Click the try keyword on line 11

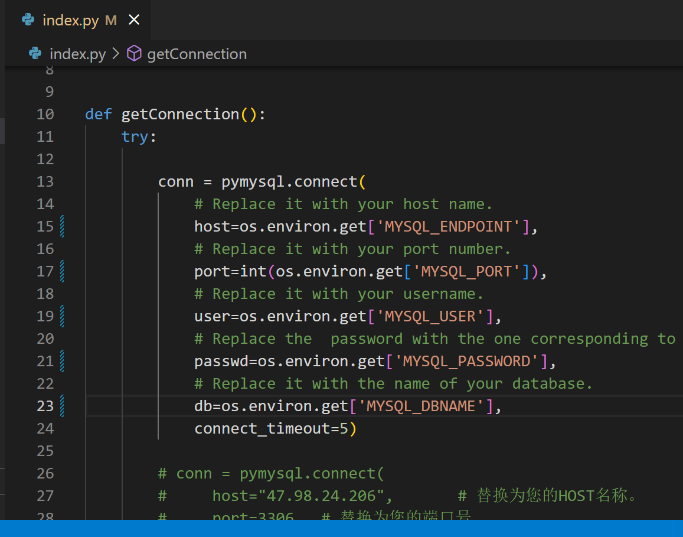tap(135, 137)
